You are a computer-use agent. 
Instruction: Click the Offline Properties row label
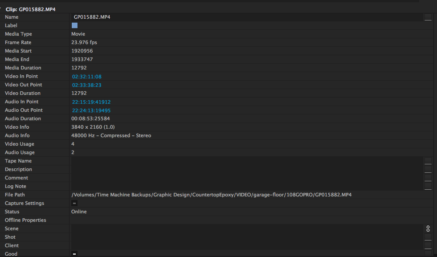(25, 220)
